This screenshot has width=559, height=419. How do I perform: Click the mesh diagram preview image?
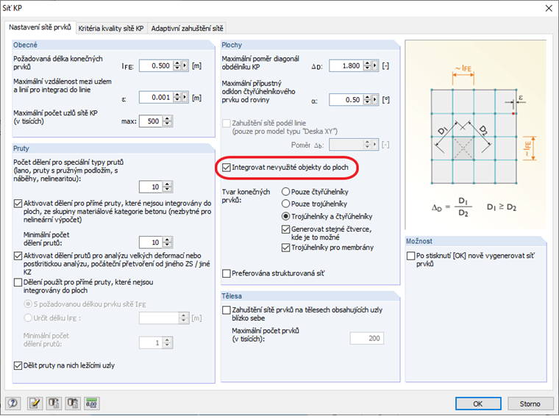pos(476,135)
